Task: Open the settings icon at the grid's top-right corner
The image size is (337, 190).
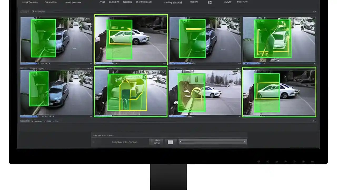Action: click(313, 12)
